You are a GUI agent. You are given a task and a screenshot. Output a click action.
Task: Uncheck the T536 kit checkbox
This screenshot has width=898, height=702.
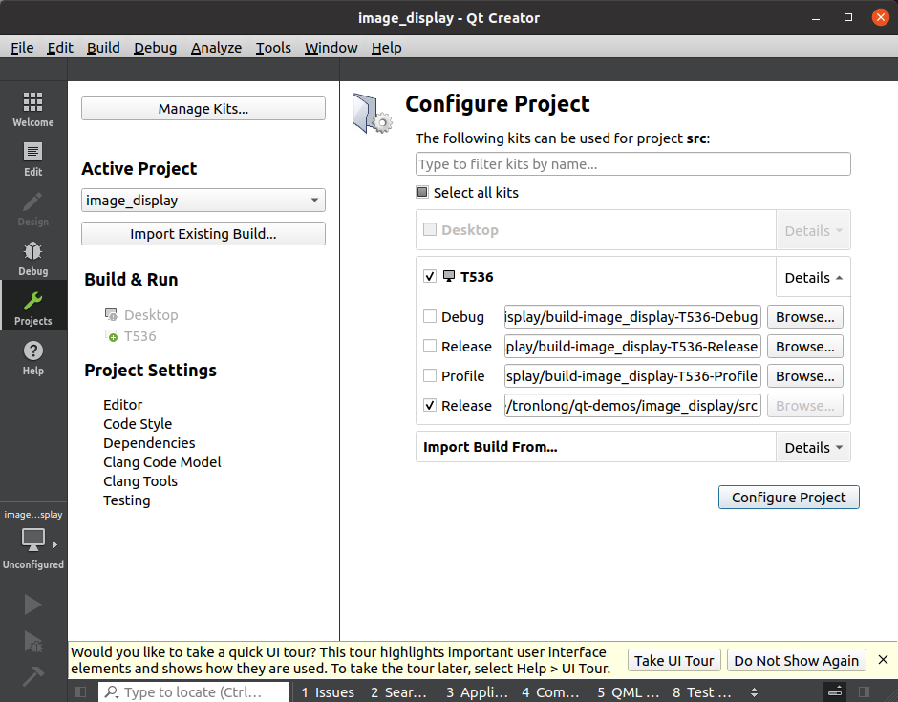tap(430, 277)
